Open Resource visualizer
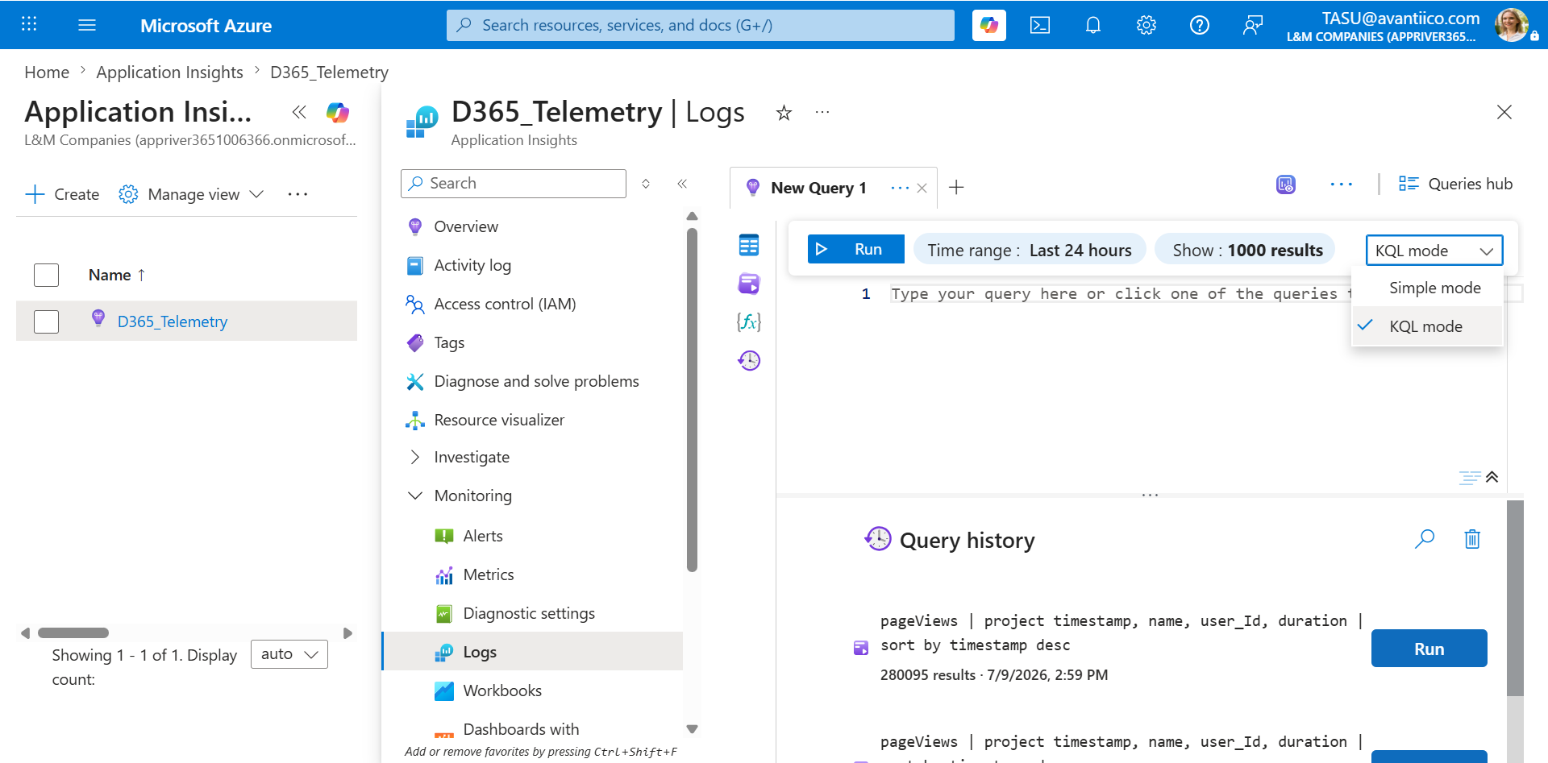The image size is (1548, 763). click(x=499, y=420)
